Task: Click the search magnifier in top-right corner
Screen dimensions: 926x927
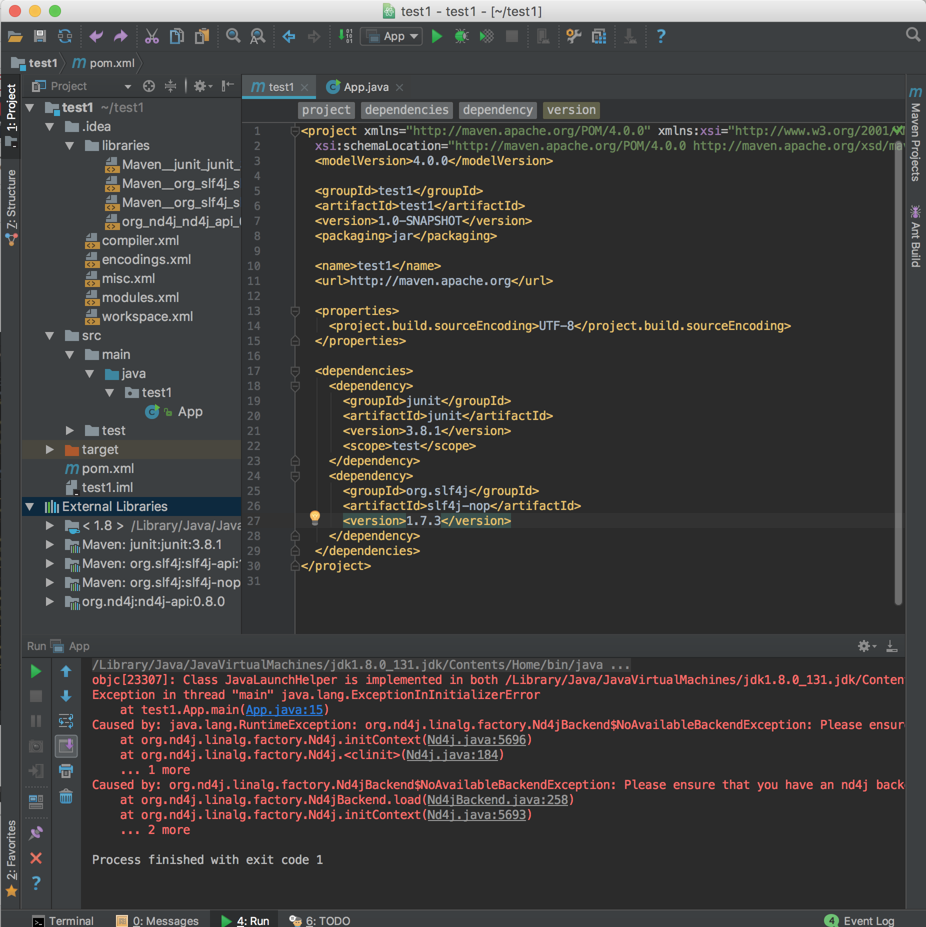Action: click(x=913, y=34)
